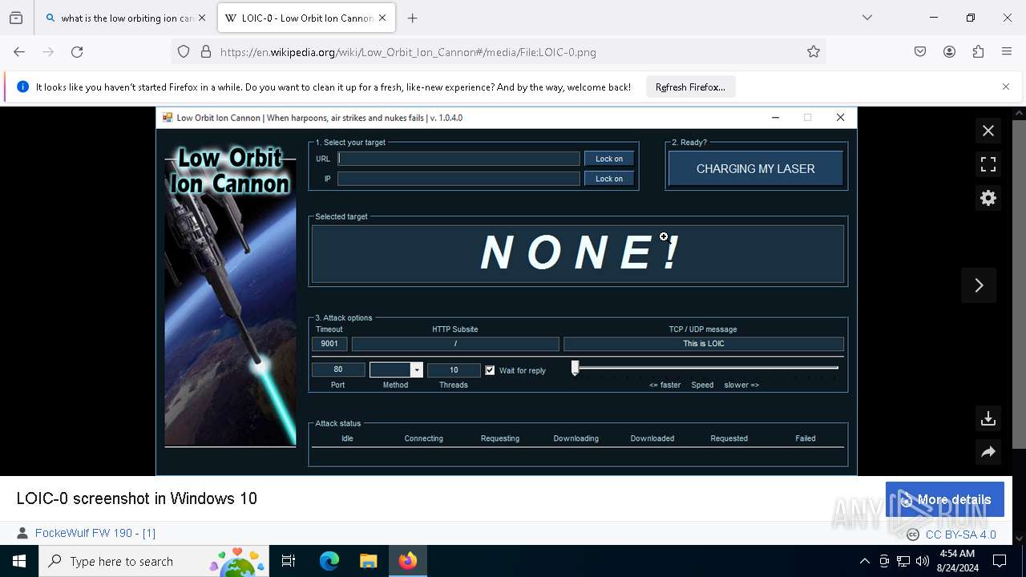The height and width of the screenshot is (577, 1026).
Task: Open a new browser tab
Action: click(x=413, y=18)
